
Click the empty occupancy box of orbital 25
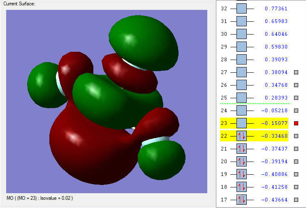tap(241, 98)
